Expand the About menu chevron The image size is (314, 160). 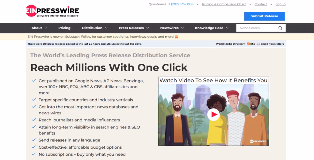pyautogui.click(x=46, y=28)
